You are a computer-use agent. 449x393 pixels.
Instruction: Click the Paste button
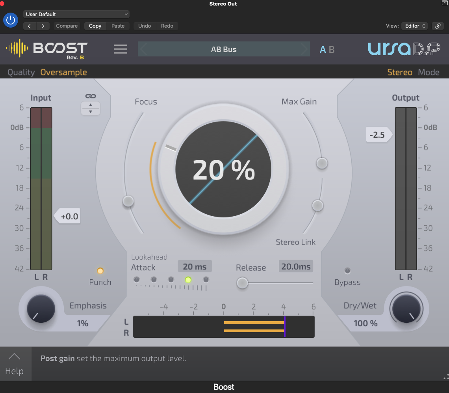[x=118, y=26]
